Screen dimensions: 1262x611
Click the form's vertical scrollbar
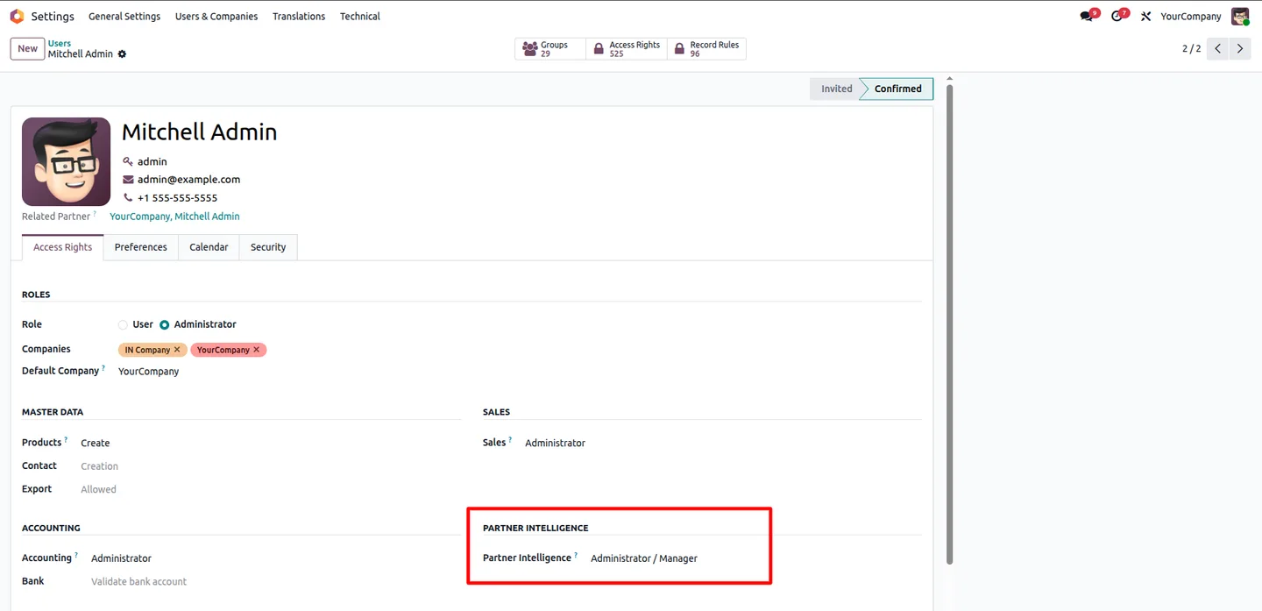949,324
